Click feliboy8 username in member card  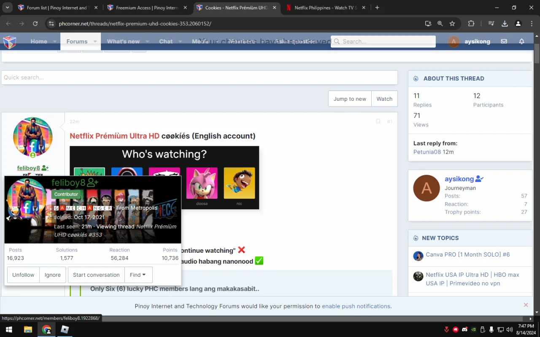click(68, 182)
